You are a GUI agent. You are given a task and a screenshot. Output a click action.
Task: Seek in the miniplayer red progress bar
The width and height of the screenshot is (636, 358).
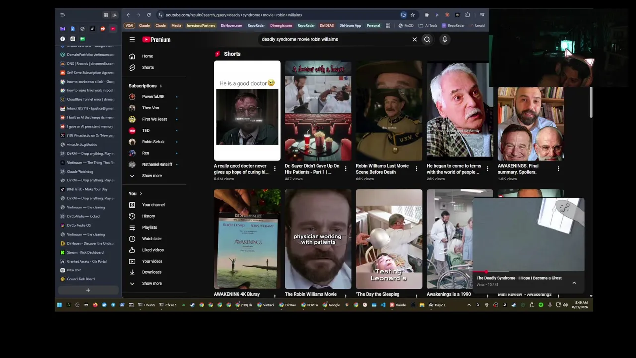[x=528, y=272]
